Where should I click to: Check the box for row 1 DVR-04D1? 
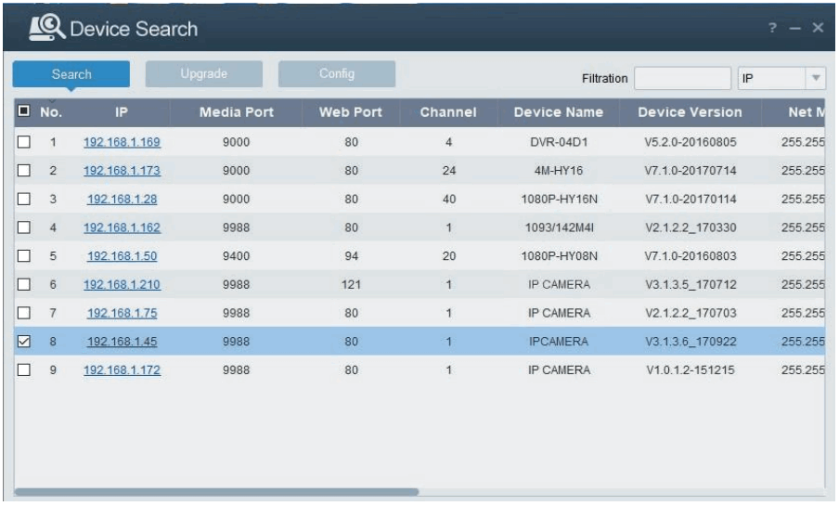pyautogui.click(x=24, y=142)
